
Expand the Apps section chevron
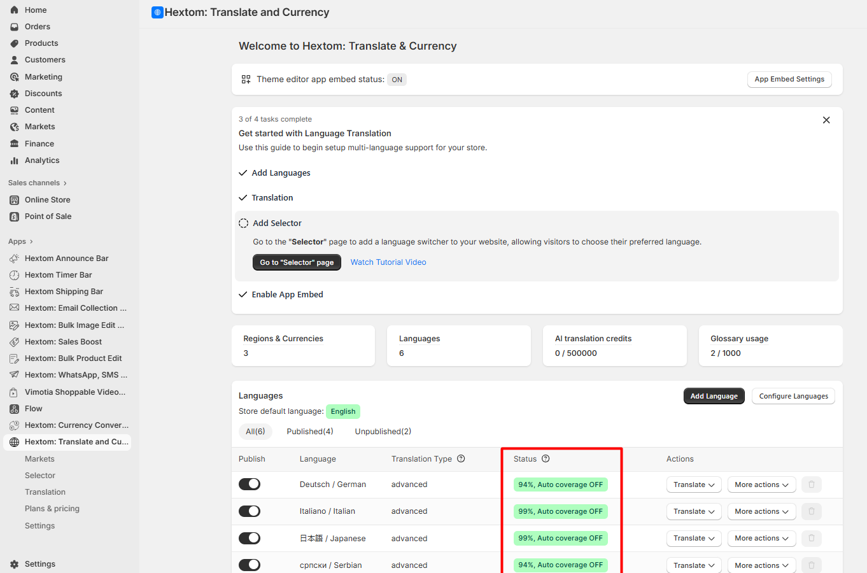[31, 242]
